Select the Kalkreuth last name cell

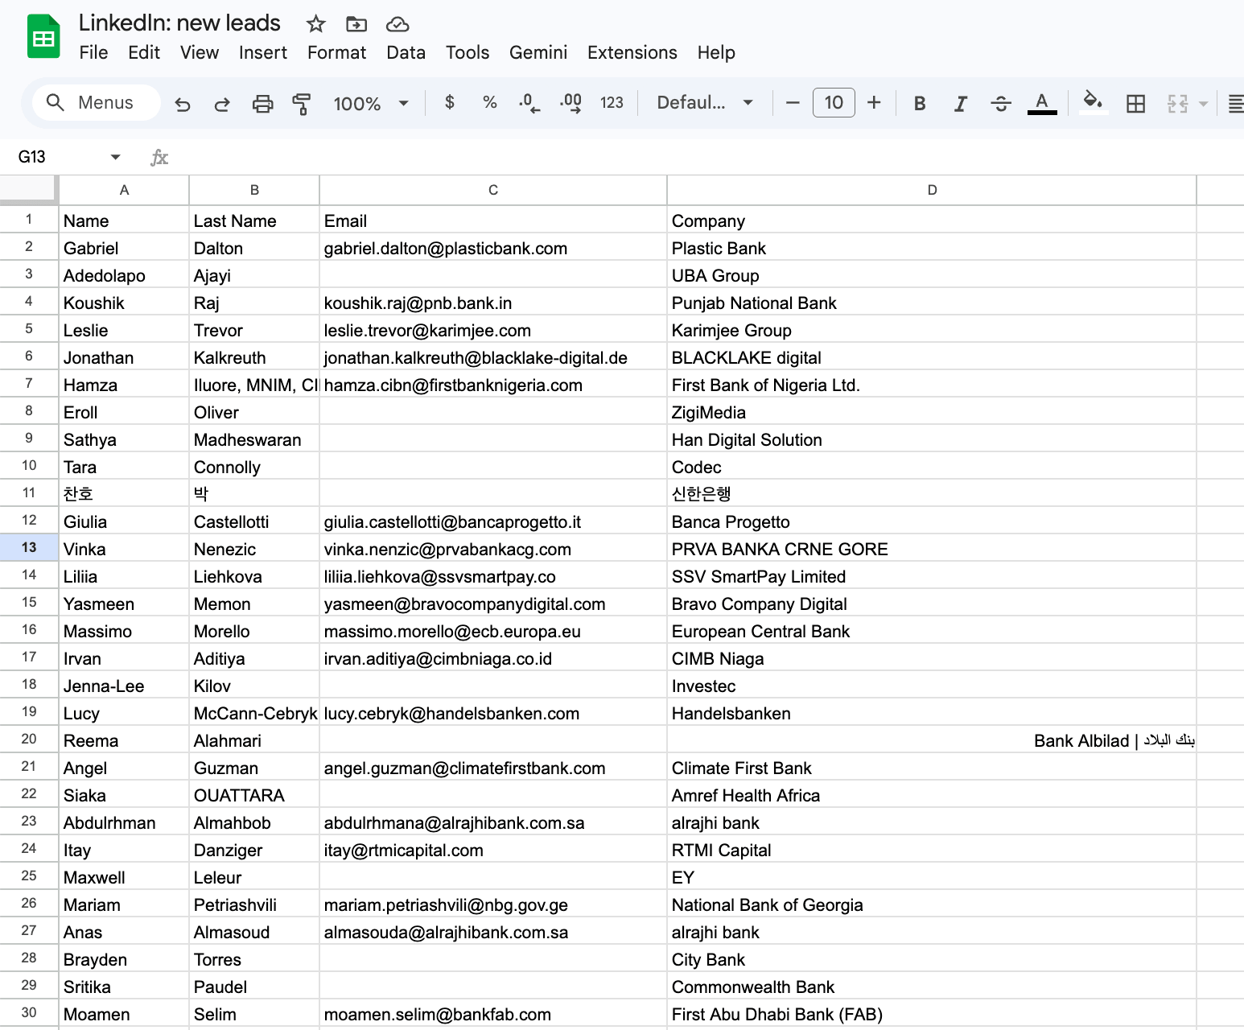click(254, 357)
